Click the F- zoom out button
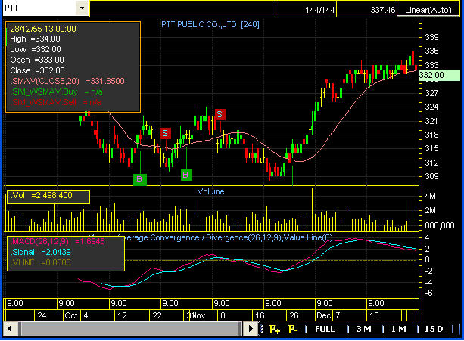The width and height of the screenshot is (464, 341). (293, 329)
